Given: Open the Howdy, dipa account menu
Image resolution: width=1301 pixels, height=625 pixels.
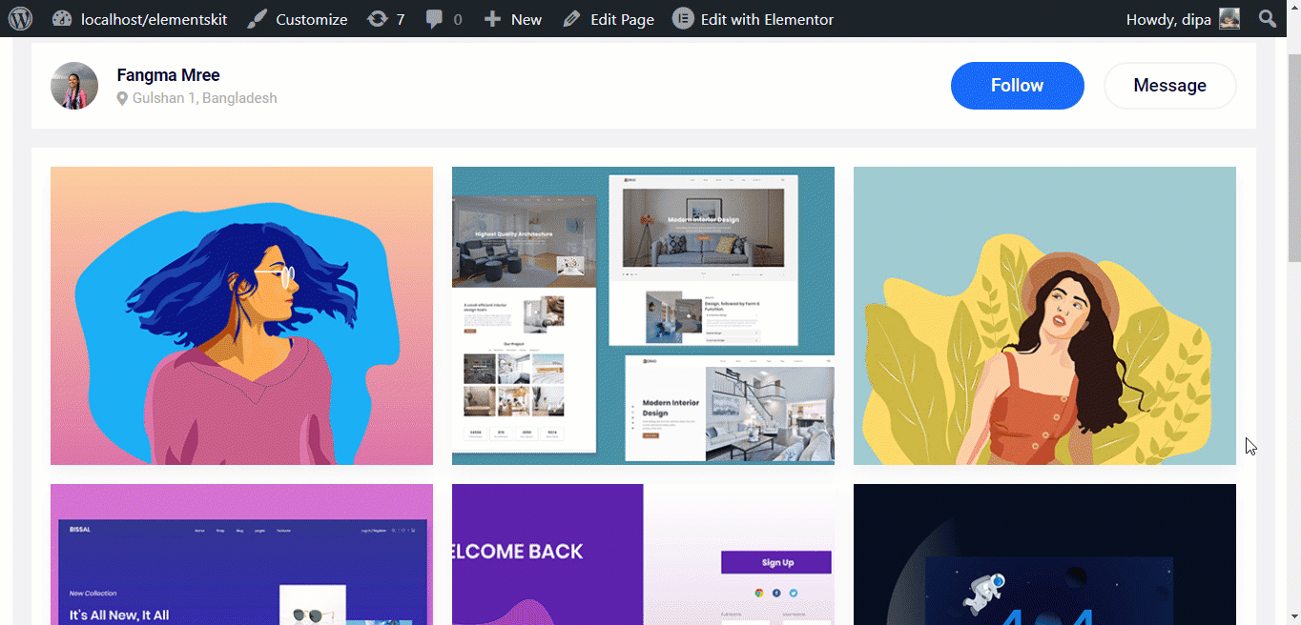Looking at the screenshot, I should (x=1183, y=19).
